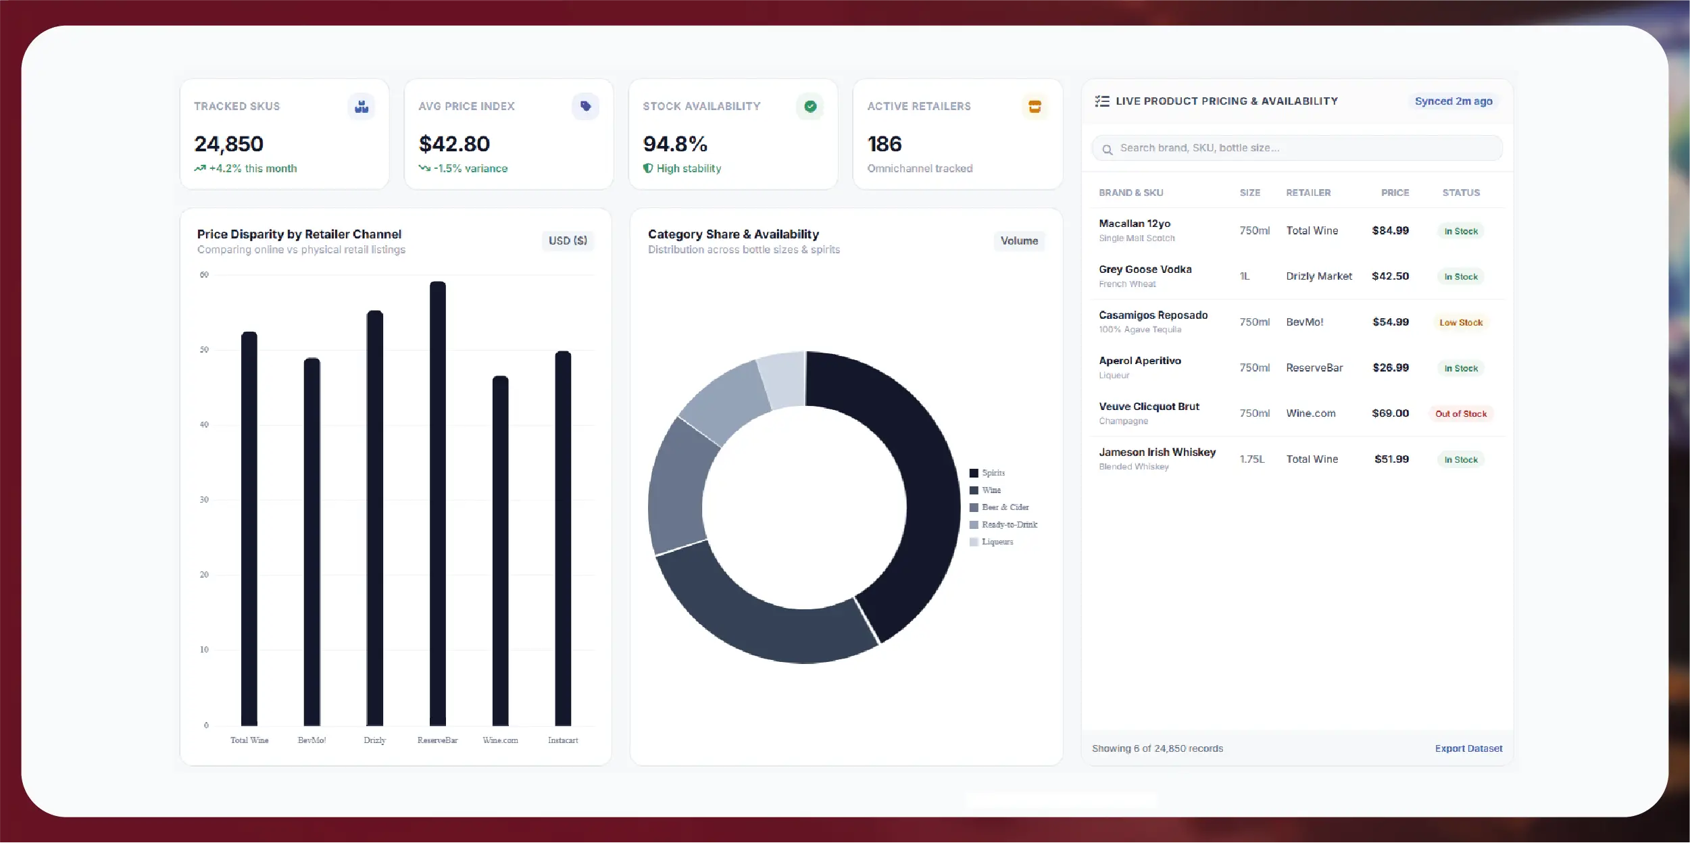Click the $84.99 price cell
This screenshot has width=1690, height=843.
[1390, 231]
